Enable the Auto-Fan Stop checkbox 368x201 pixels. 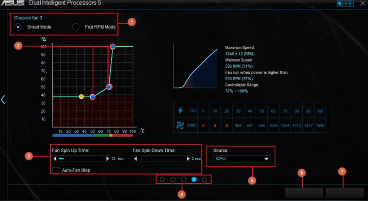point(56,170)
